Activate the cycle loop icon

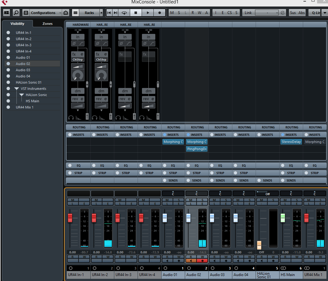(x=124, y=13)
